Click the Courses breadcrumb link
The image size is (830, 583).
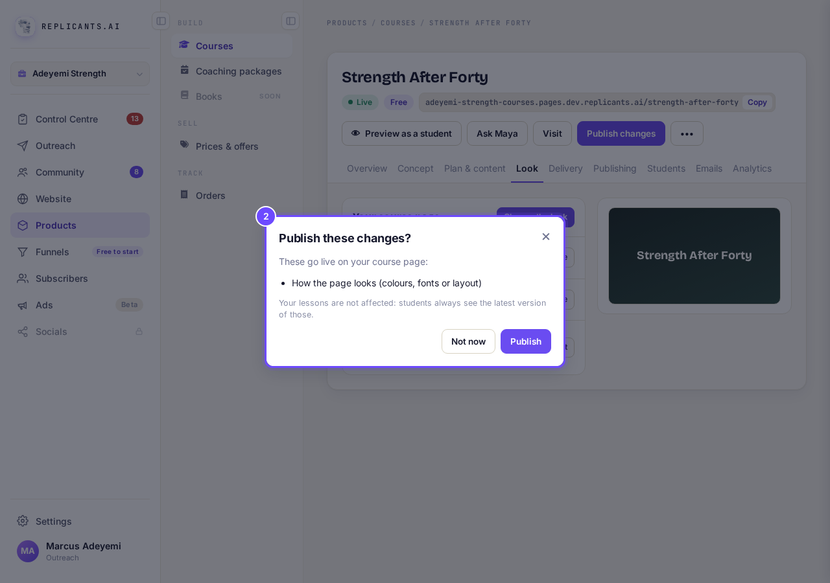point(398,23)
